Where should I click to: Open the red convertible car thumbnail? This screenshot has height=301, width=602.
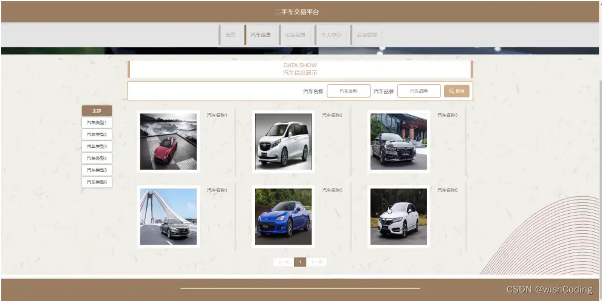pos(168,142)
